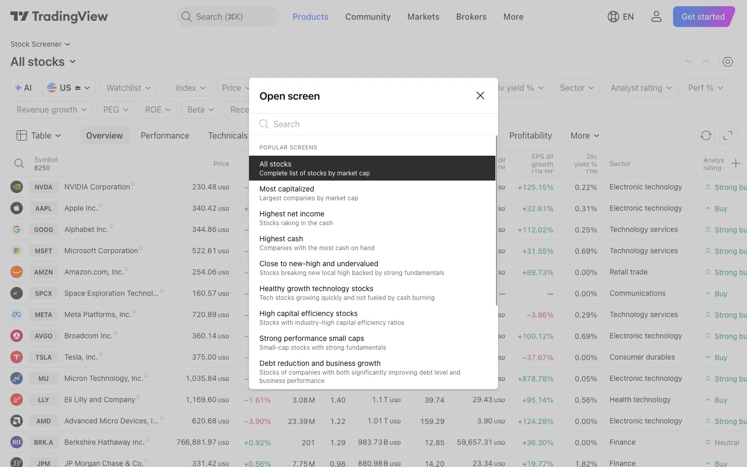Open the Markets menu

(423, 17)
